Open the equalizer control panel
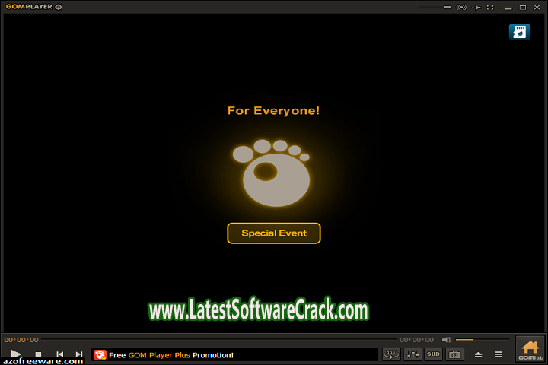This screenshot has height=365, width=548. point(413,354)
